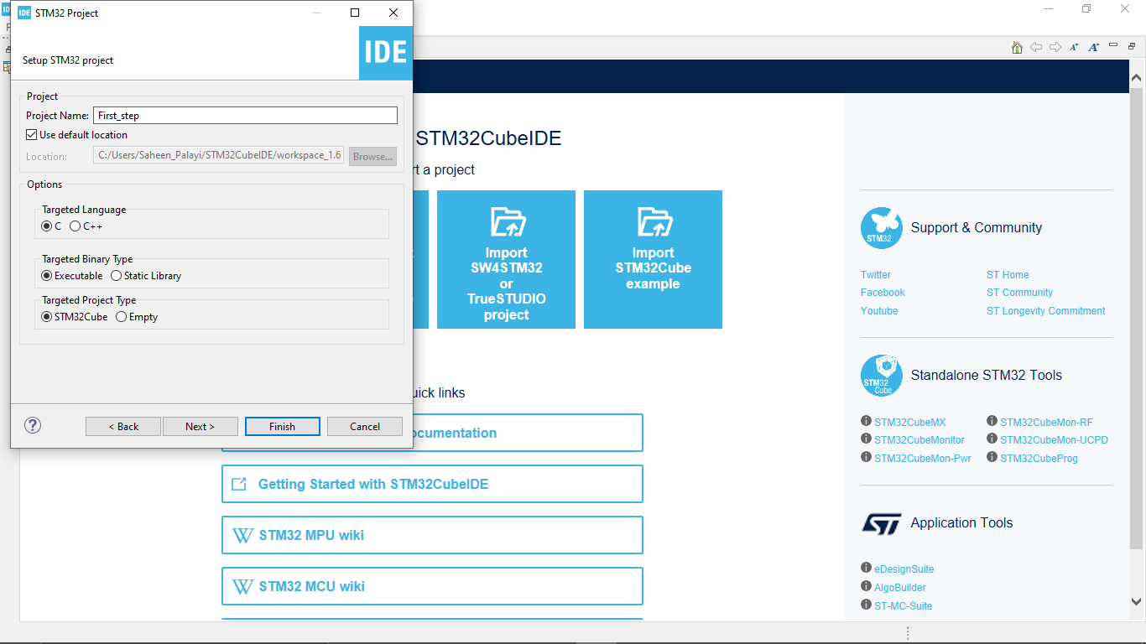Viewport: 1146px width, 644px height.
Task: Click the Project Name input field
Action: [x=245, y=116]
